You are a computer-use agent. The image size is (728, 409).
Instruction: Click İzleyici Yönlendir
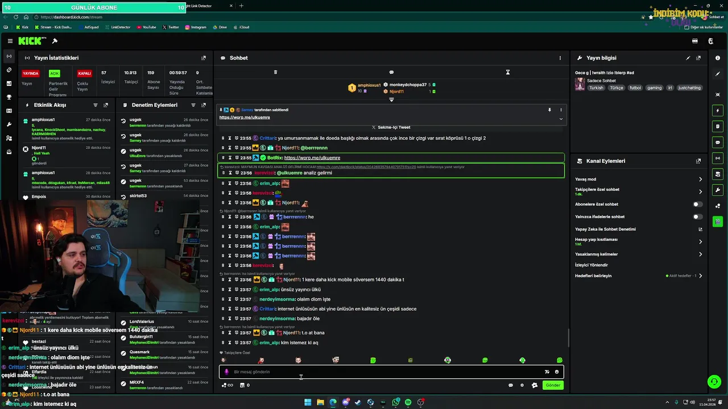591,265
